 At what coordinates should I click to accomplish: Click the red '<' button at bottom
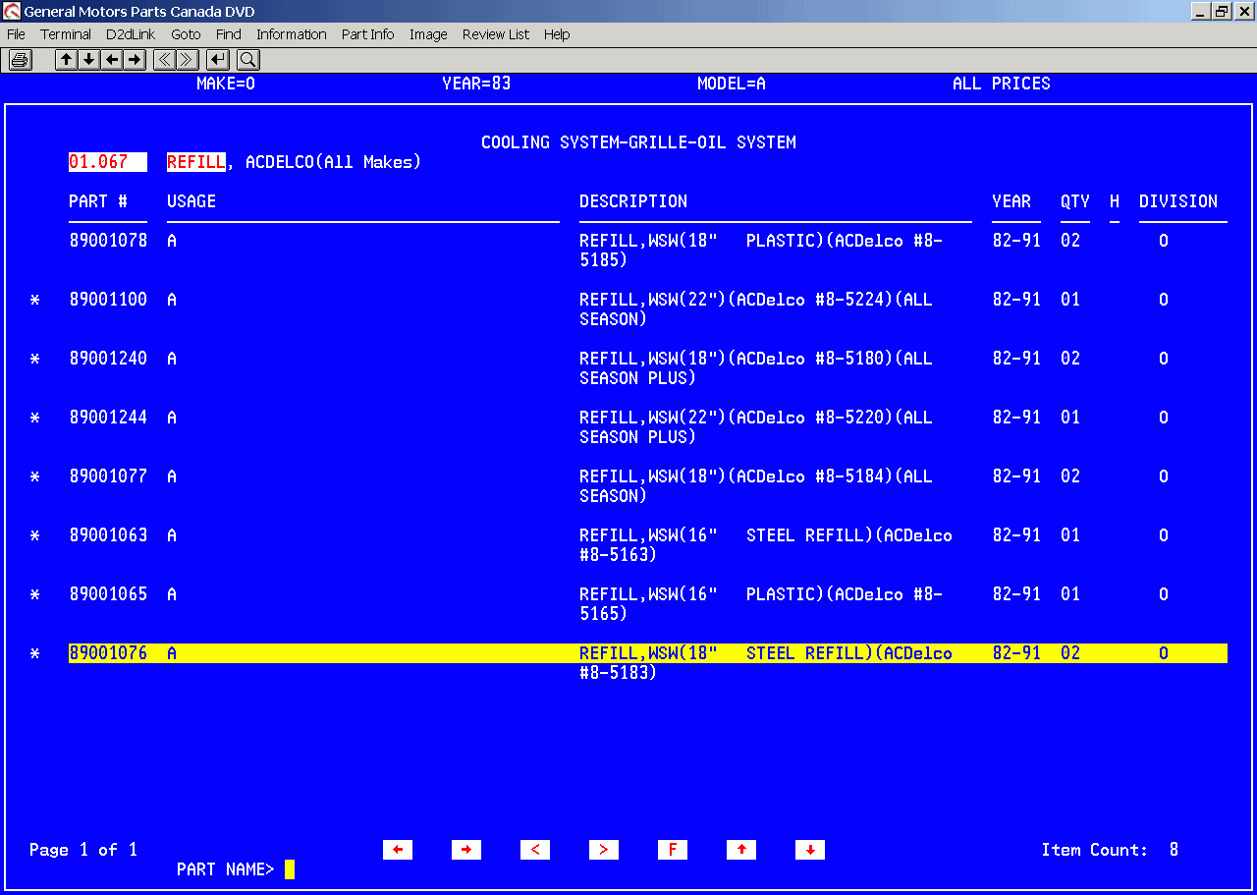(535, 850)
